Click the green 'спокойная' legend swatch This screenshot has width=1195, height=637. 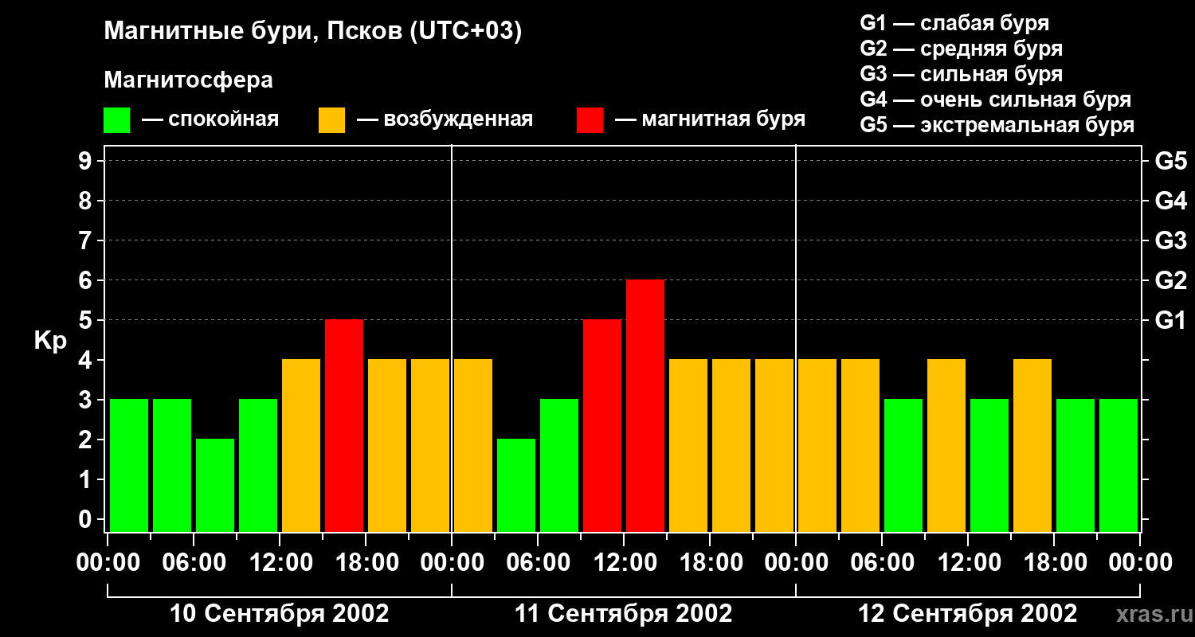(x=116, y=120)
